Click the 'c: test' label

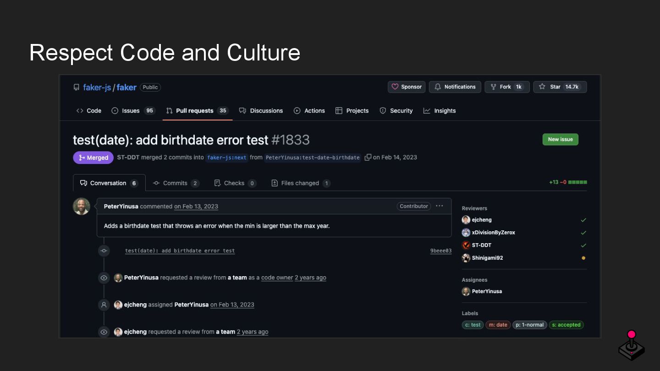473,325
